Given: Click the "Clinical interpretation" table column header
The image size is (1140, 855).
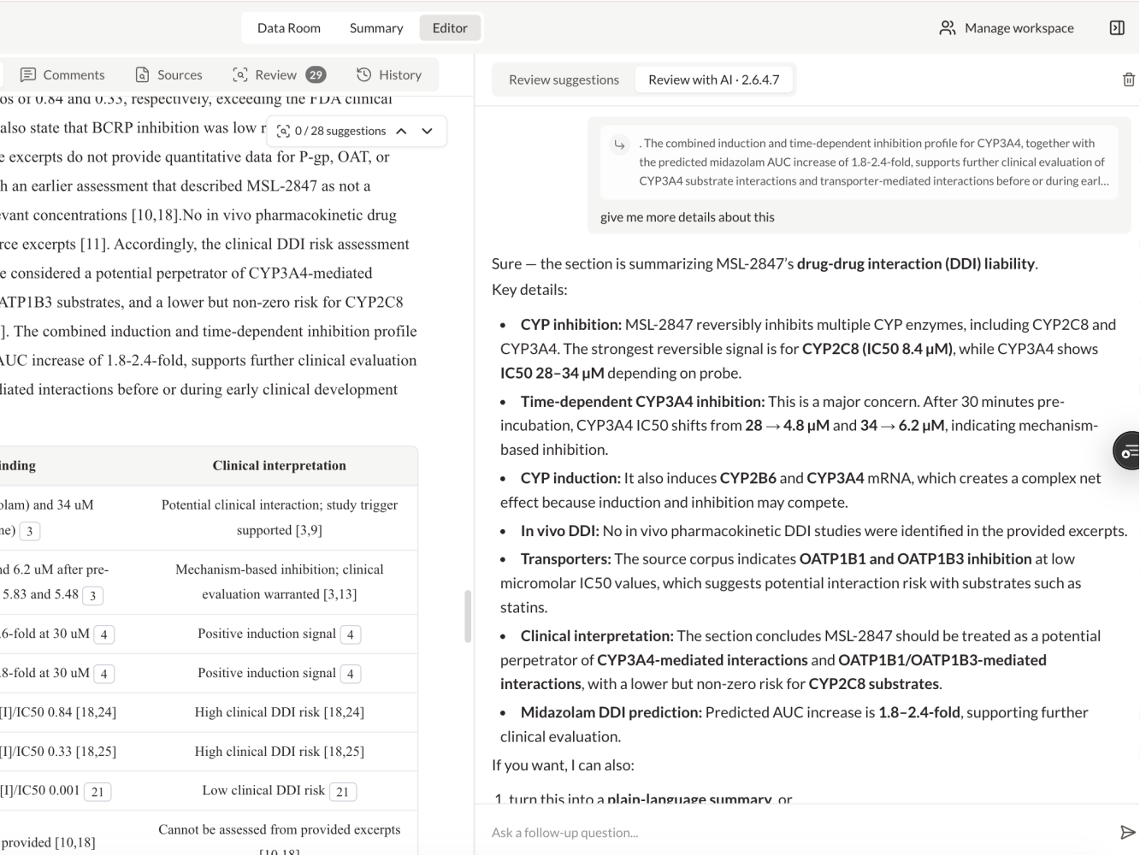Looking at the screenshot, I should [280, 466].
